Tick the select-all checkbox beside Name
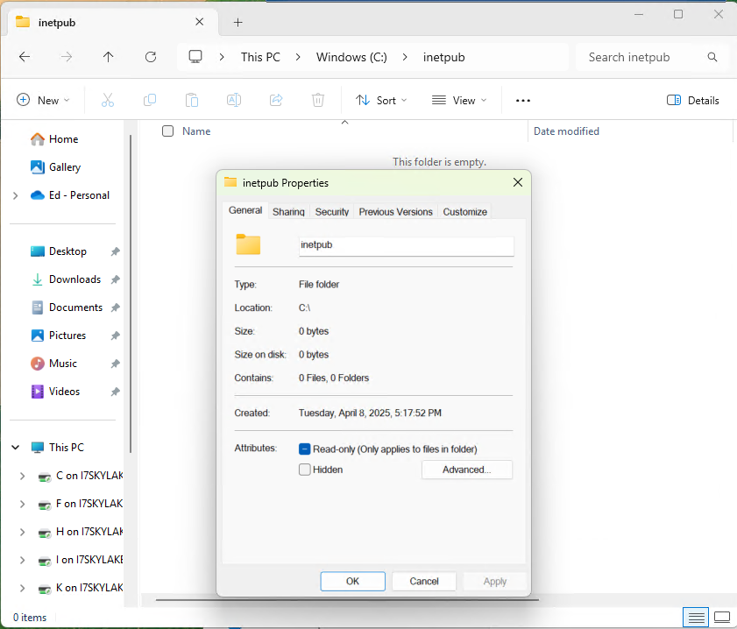The height and width of the screenshot is (629, 737). click(167, 131)
